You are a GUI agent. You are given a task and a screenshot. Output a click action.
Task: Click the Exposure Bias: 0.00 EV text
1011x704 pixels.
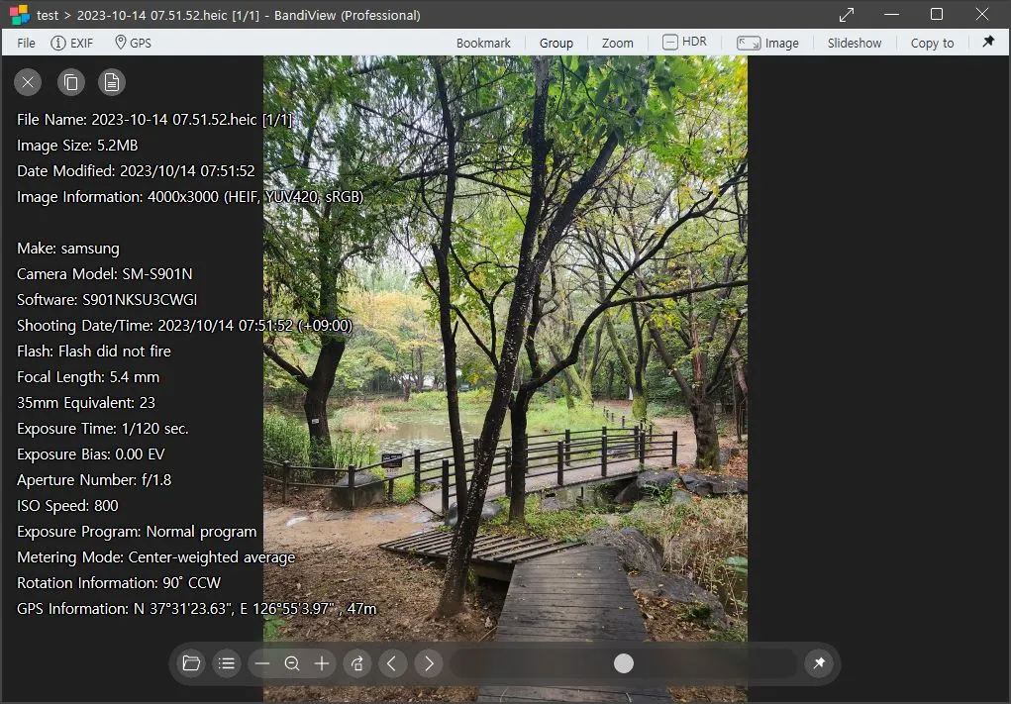click(x=91, y=455)
